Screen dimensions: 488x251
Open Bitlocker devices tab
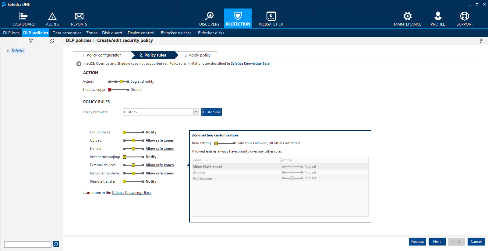coord(176,33)
